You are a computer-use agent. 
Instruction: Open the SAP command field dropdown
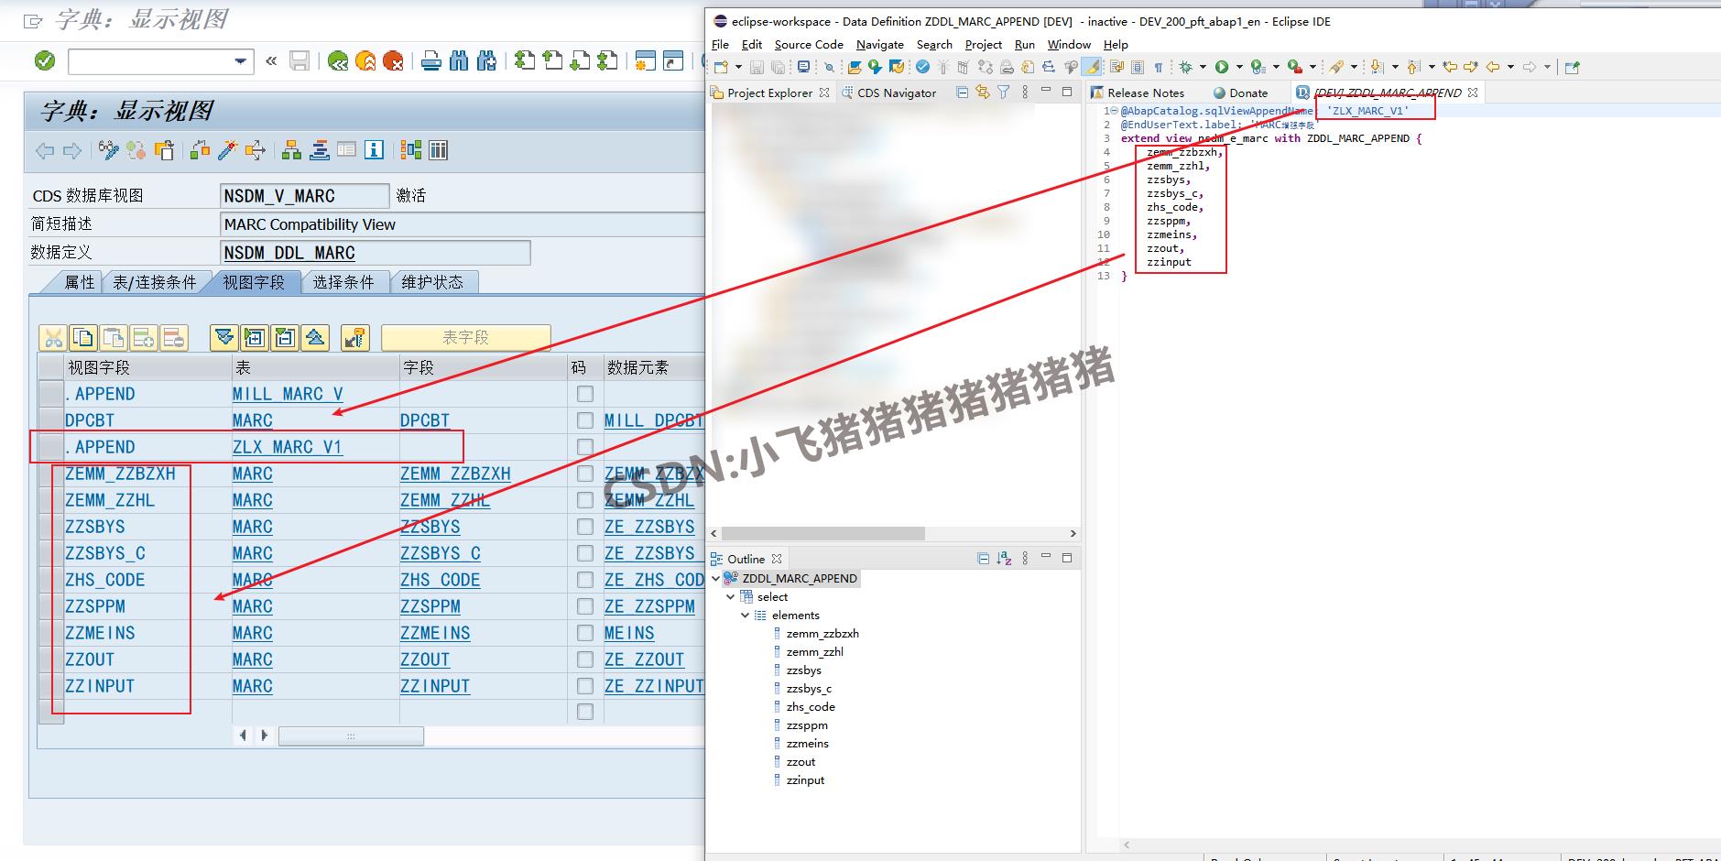click(241, 61)
